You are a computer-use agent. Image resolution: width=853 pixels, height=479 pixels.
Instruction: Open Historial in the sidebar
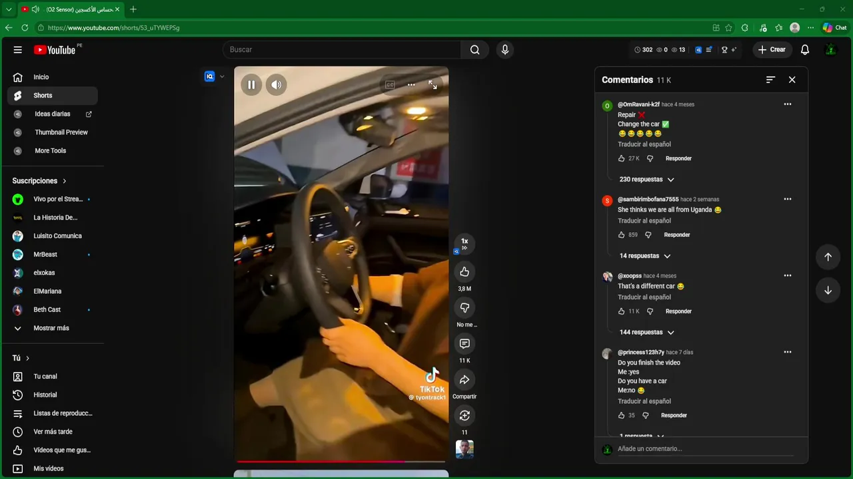(x=53, y=395)
